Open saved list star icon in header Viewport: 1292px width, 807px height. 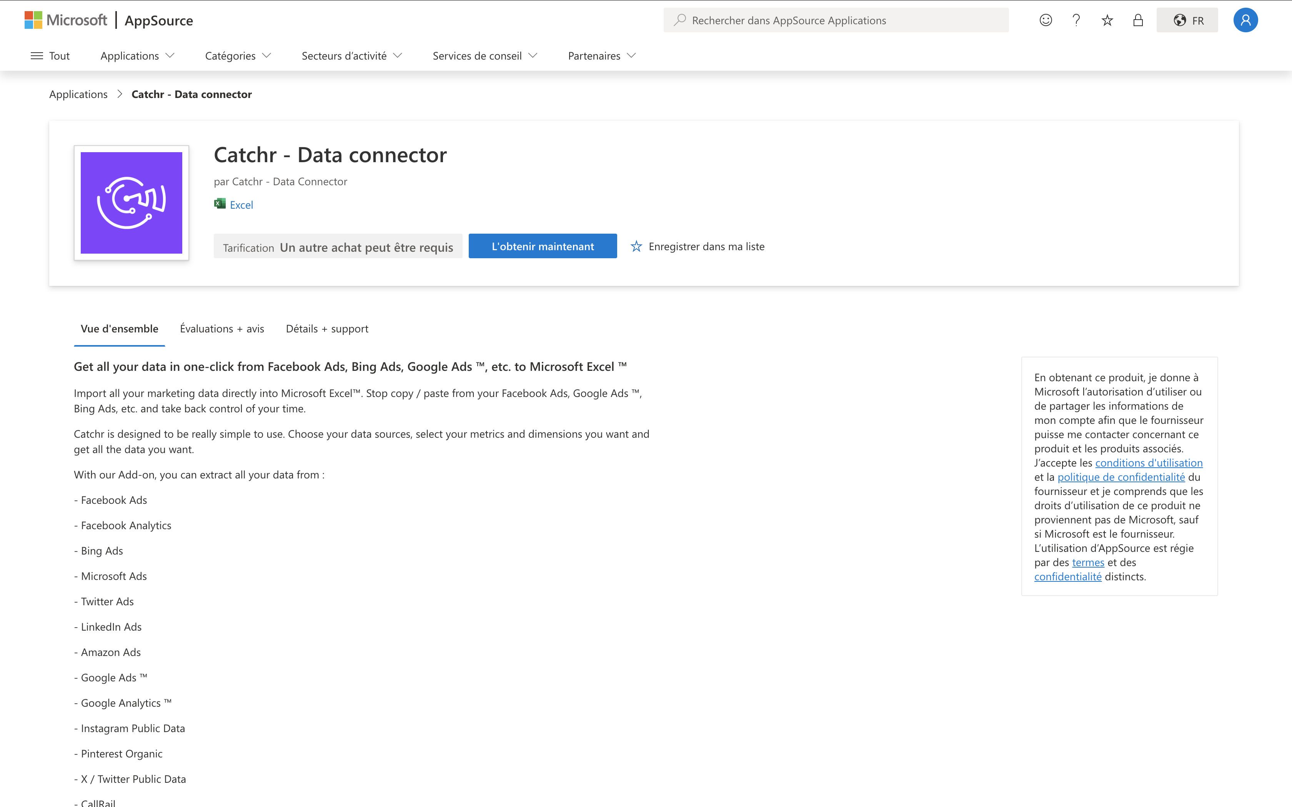pos(1107,20)
